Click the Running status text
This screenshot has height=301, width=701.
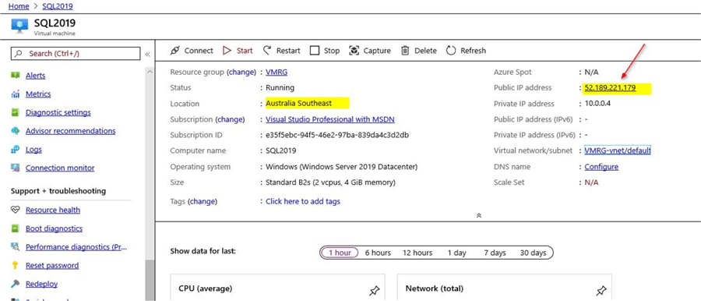280,88
